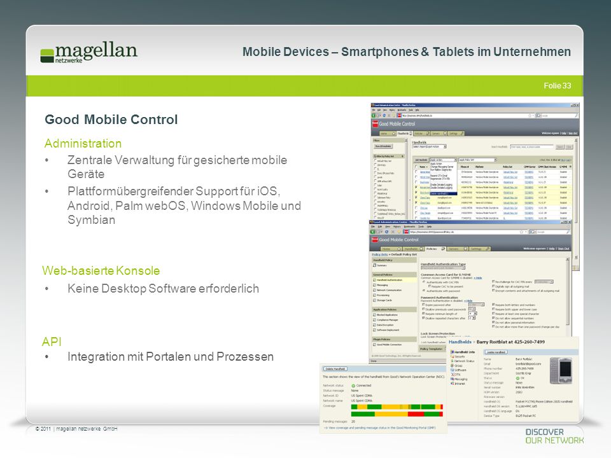611x458 pixels.
Task: Open Group in the Barry Roitblat panel
Action: coord(457,366)
